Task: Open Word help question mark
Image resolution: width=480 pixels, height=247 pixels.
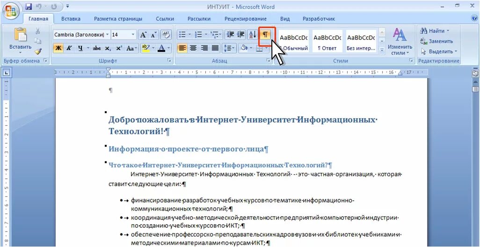Action: 474,18
